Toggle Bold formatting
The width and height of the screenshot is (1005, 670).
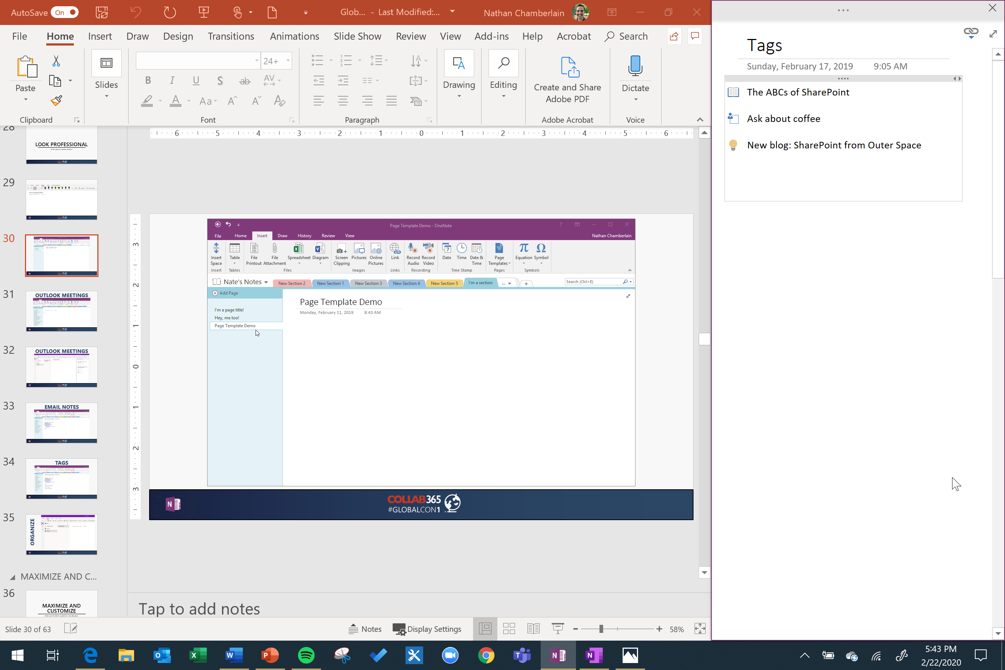pos(148,80)
